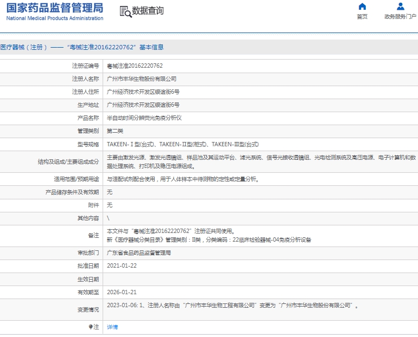418x337 pixels.
Task: Click the address value in 注册人住所 row
Action: pos(143,92)
